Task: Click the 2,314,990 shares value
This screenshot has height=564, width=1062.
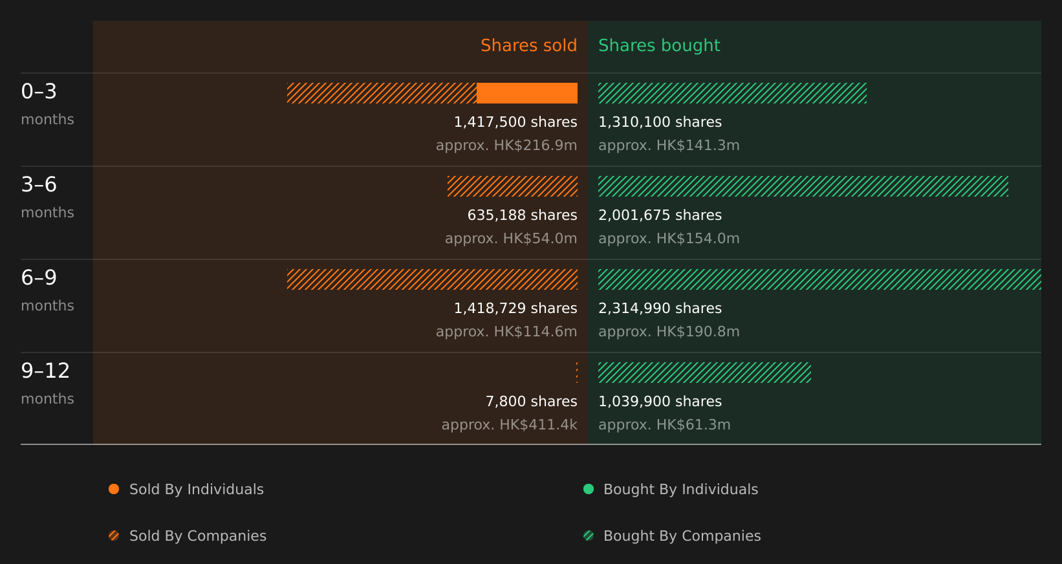Action: (660, 309)
